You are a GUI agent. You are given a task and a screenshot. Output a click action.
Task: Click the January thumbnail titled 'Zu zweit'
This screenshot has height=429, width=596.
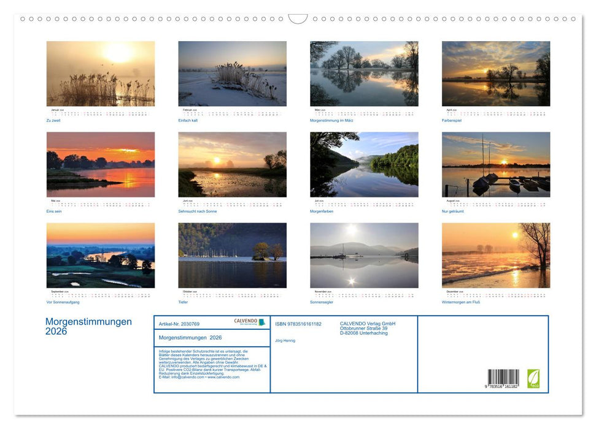pyautogui.click(x=100, y=74)
